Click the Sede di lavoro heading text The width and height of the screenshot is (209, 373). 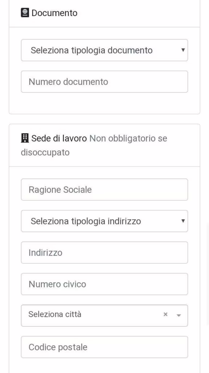pyautogui.click(x=59, y=138)
